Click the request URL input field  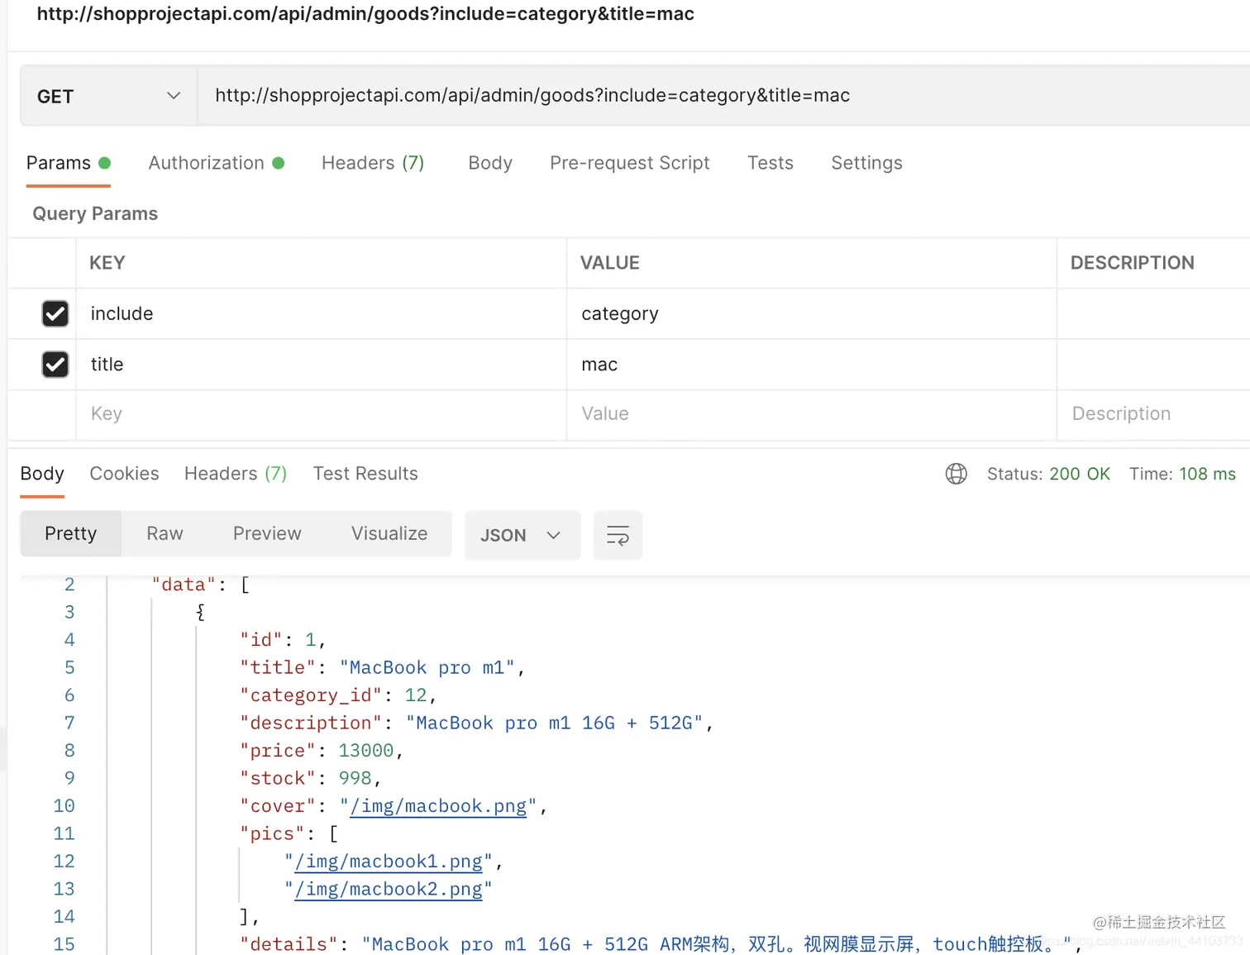[723, 96]
